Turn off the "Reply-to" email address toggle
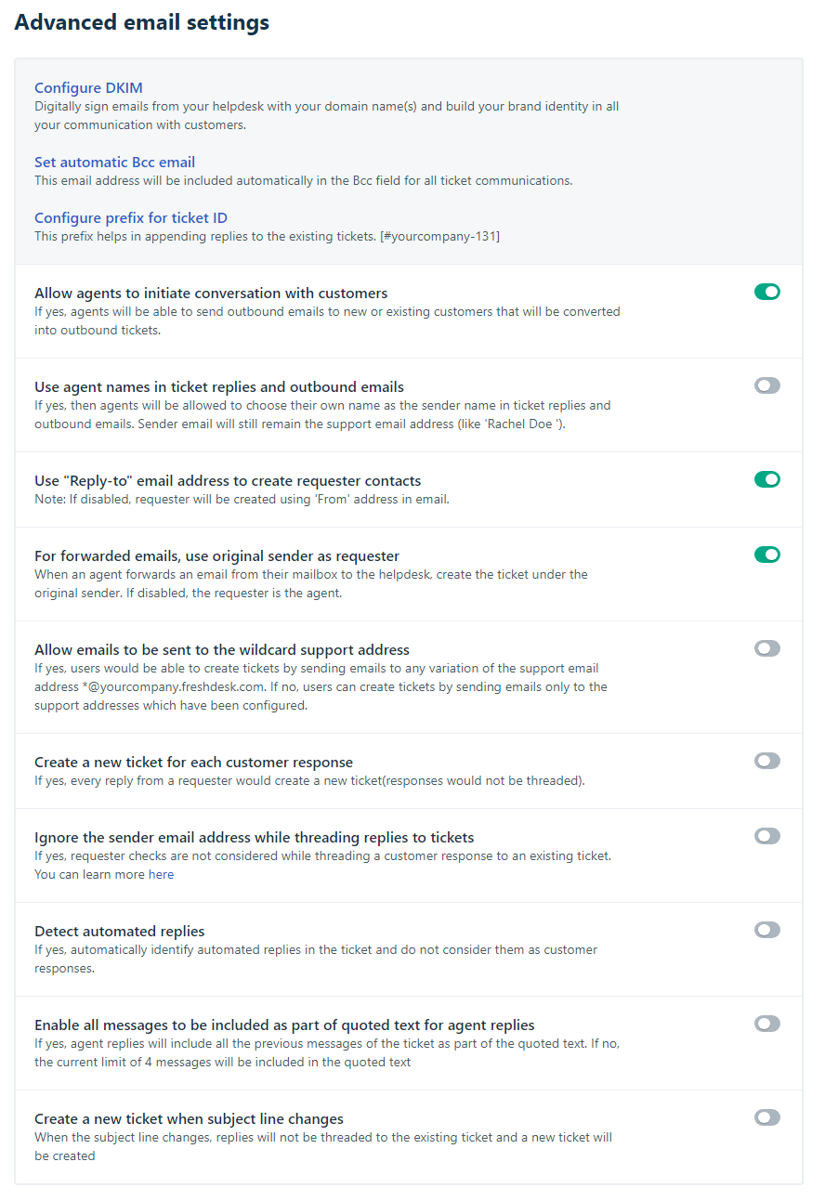The image size is (838, 1201). [x=766, y=480]
